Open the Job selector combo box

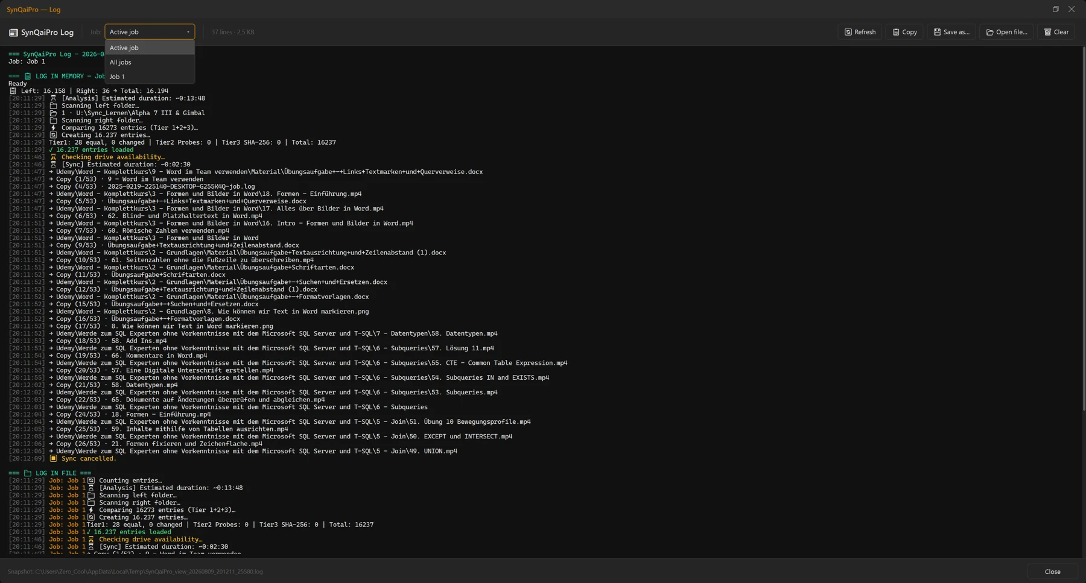tap(150, 32)
